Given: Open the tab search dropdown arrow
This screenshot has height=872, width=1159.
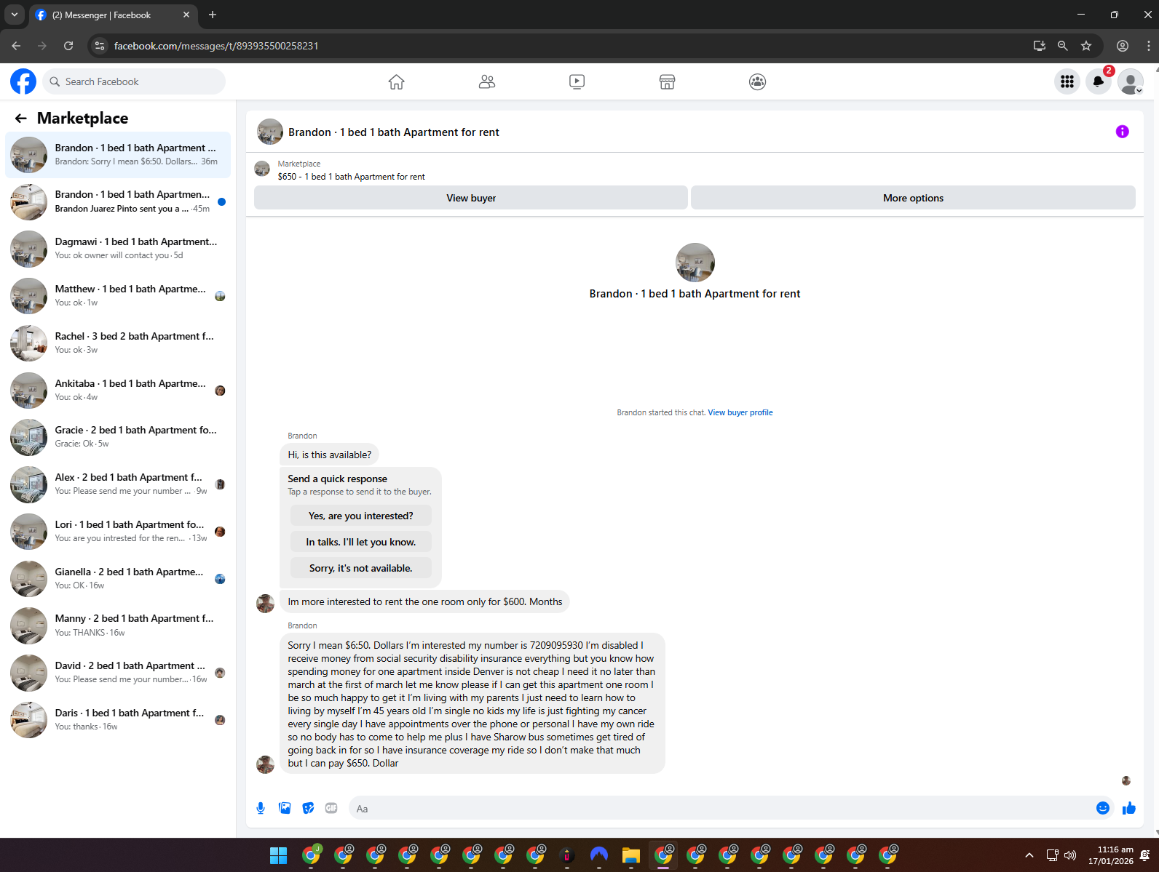Looking at the screenshot, I should 14,15.
